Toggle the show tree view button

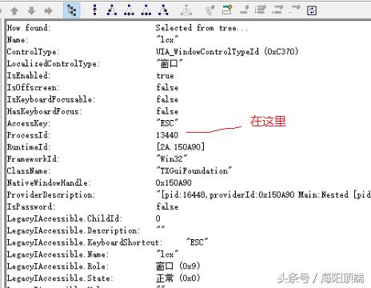tap(71, 10)
